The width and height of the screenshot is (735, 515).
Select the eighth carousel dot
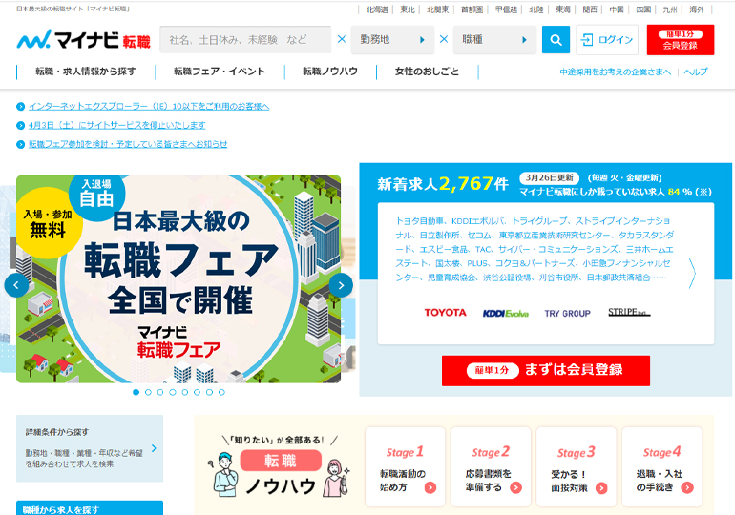coord(221,392)
